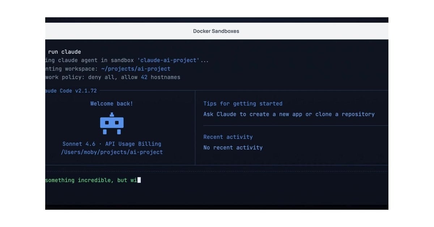Click the "Ask Claude to create a new app" tip

(x=289, y=114)
